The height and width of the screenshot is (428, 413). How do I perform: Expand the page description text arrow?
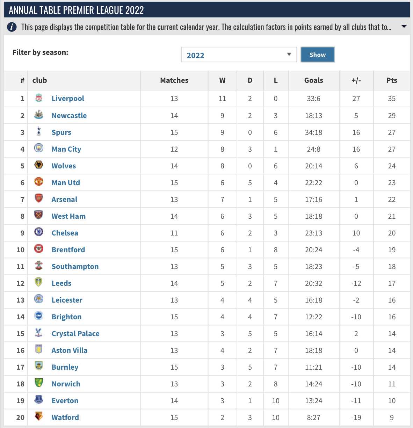[404, 27]
